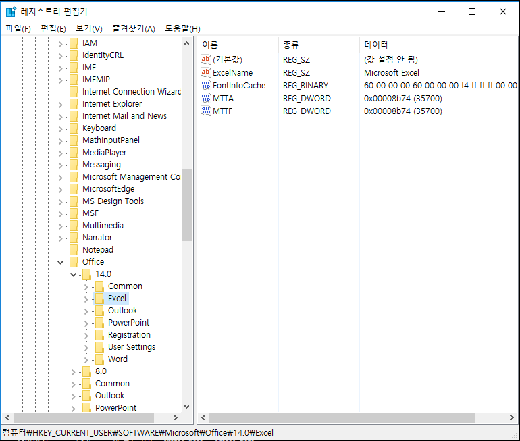Sort values by 이름 column header

(x=238, y=45)
